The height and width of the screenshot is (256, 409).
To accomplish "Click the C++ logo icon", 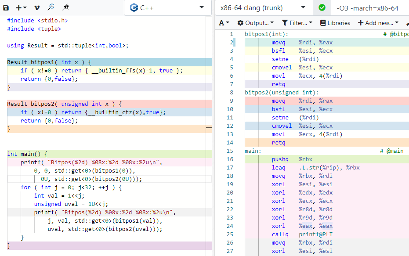I will pyautogui.click(x=134, y=8).
